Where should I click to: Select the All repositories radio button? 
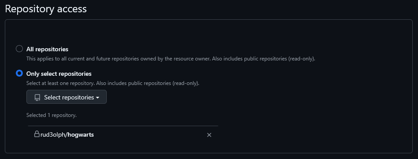19,49
